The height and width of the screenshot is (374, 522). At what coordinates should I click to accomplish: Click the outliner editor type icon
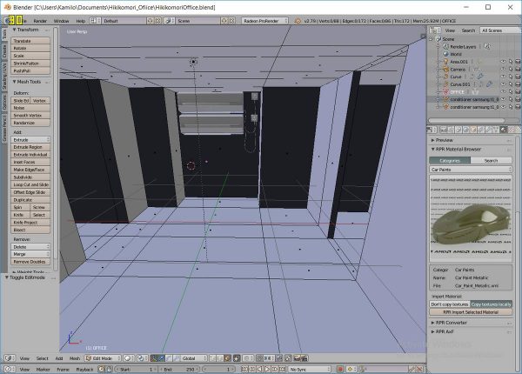(435, 30)
